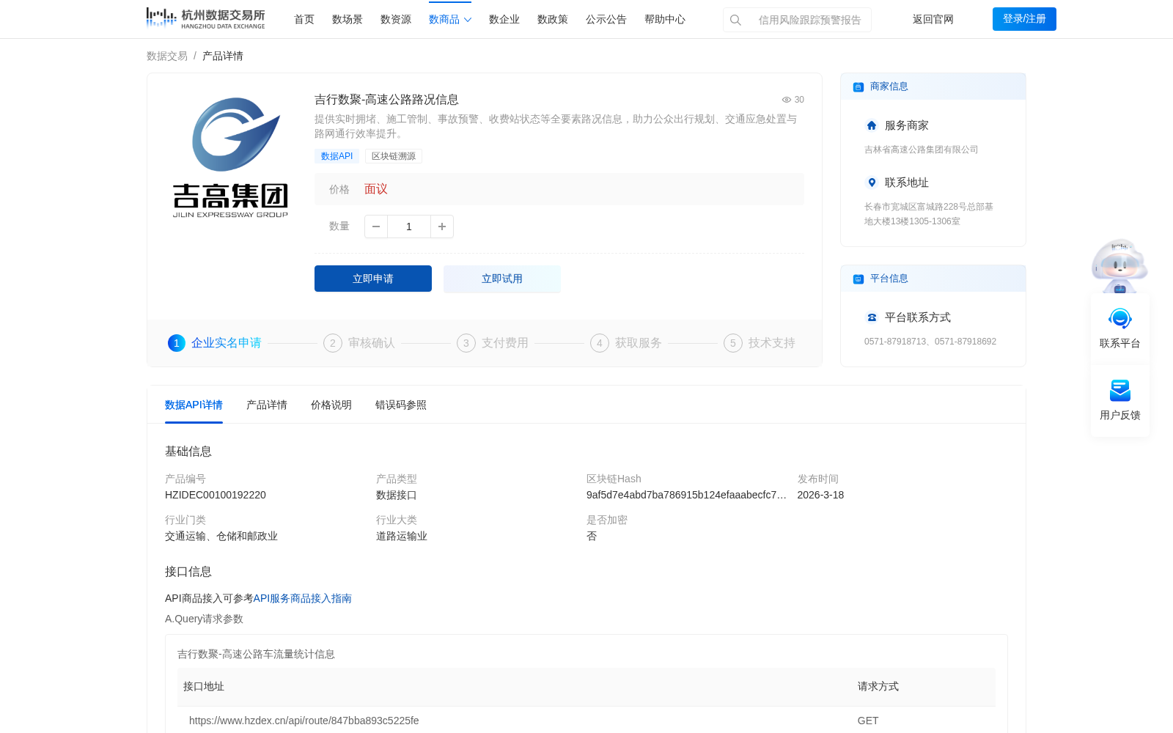
Task: Open 数资源 navigation item
Action: [396, 20]
